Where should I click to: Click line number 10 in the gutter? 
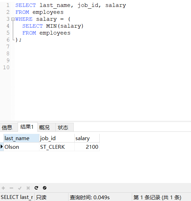6,67
